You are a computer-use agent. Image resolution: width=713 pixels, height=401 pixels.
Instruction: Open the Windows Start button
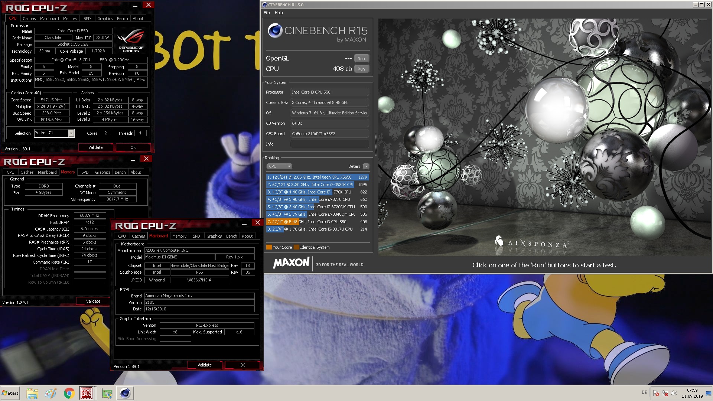coord(10,393)
